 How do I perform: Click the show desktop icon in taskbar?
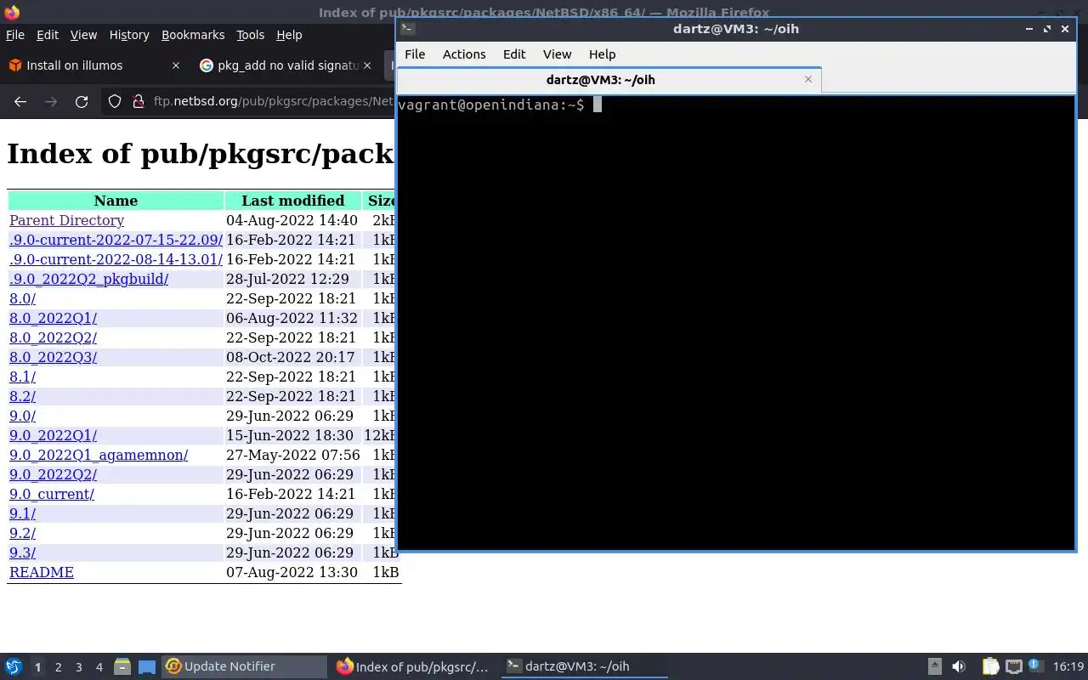tap(147, 666)
